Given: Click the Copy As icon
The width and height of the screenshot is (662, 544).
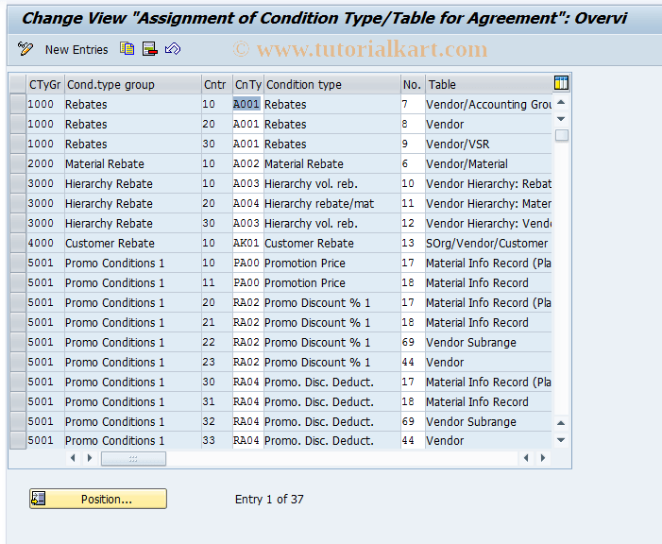Looking at the screenshot, I should [x=127, y=49].
